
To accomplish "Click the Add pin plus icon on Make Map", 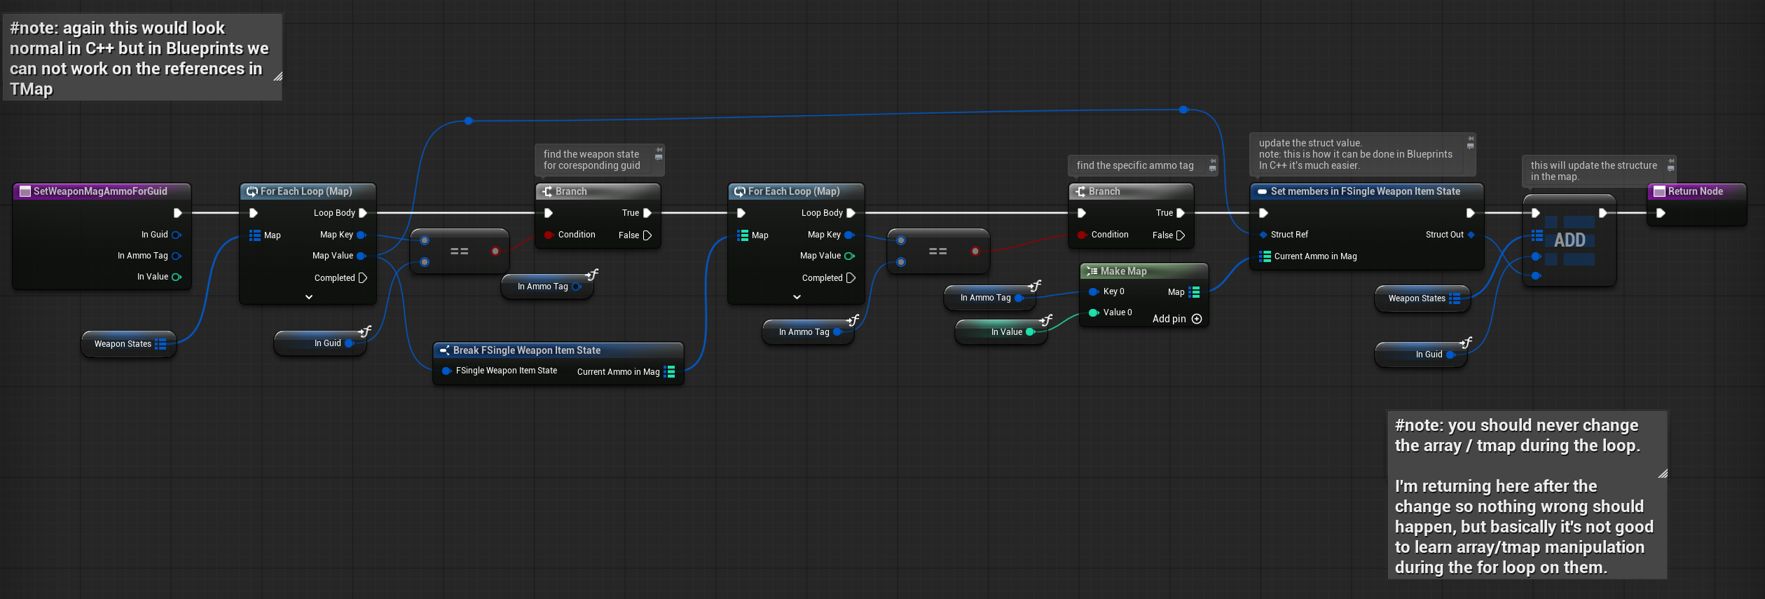I will [1197, 319].
